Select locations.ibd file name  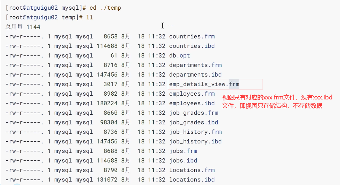click(192, 179)
